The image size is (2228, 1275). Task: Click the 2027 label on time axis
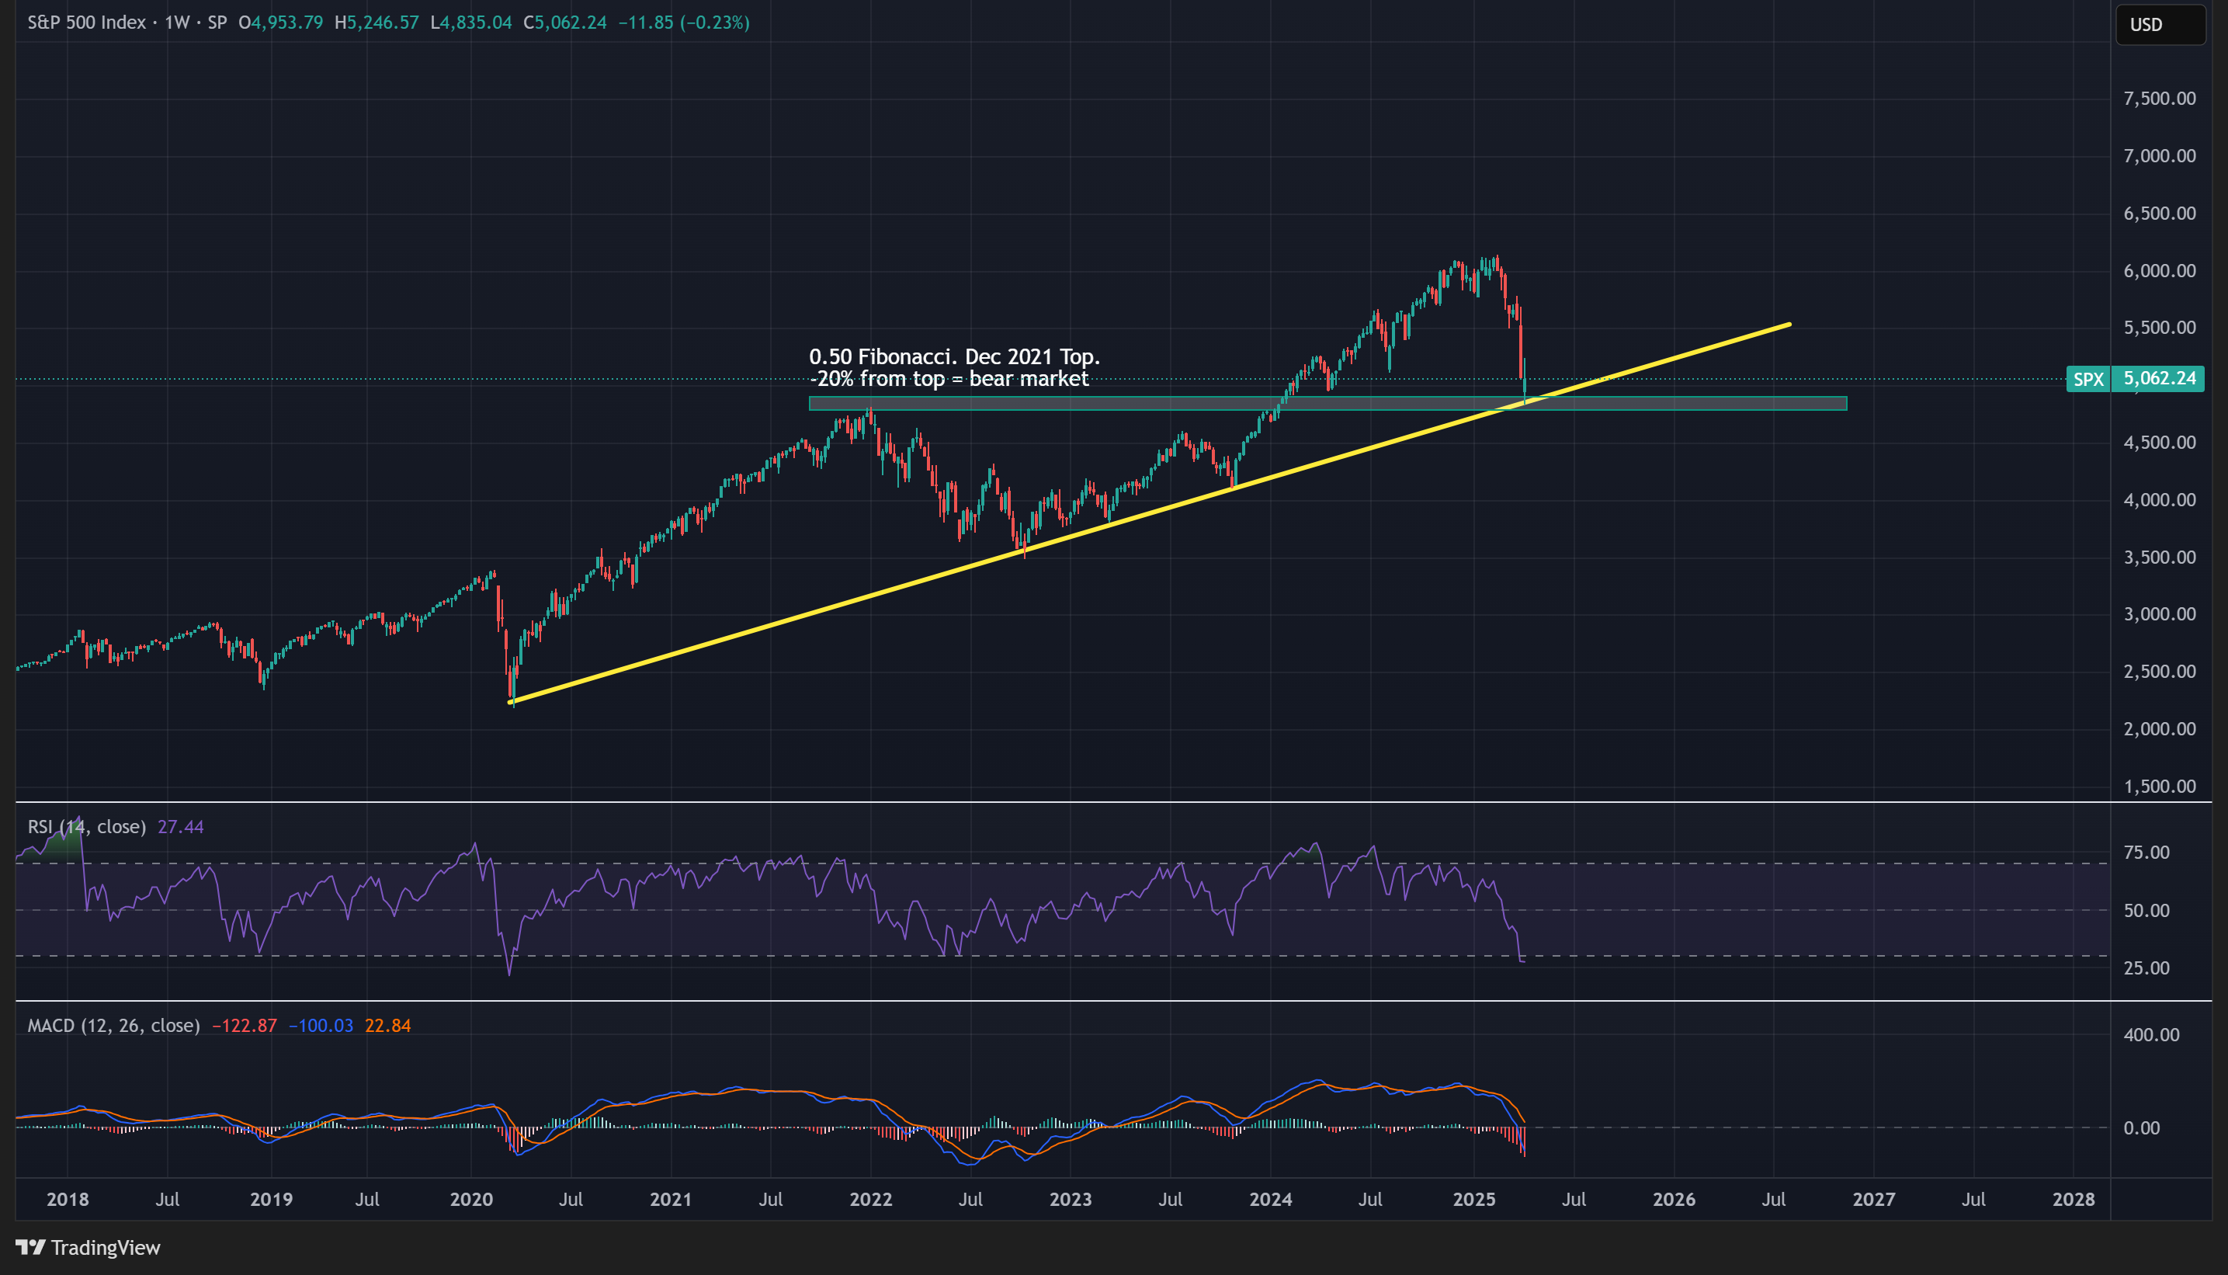pyautogui.click(x=1874, y=1200)
